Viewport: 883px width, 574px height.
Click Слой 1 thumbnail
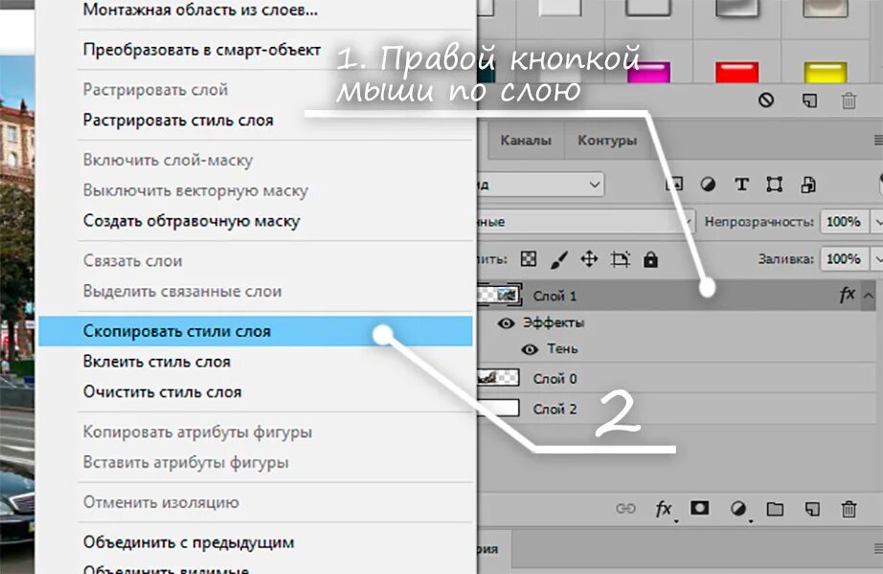pyautogui.click(x=500, y=295)
